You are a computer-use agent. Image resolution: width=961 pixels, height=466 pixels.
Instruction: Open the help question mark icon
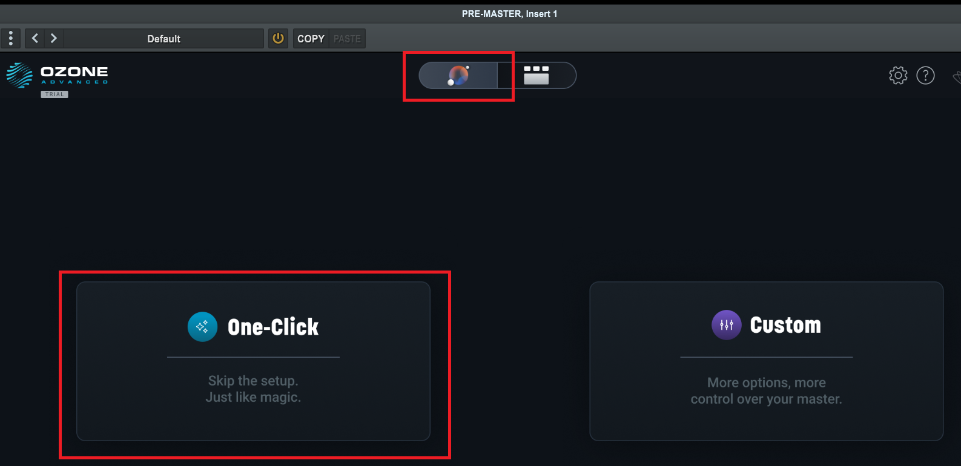coord(925,76)
